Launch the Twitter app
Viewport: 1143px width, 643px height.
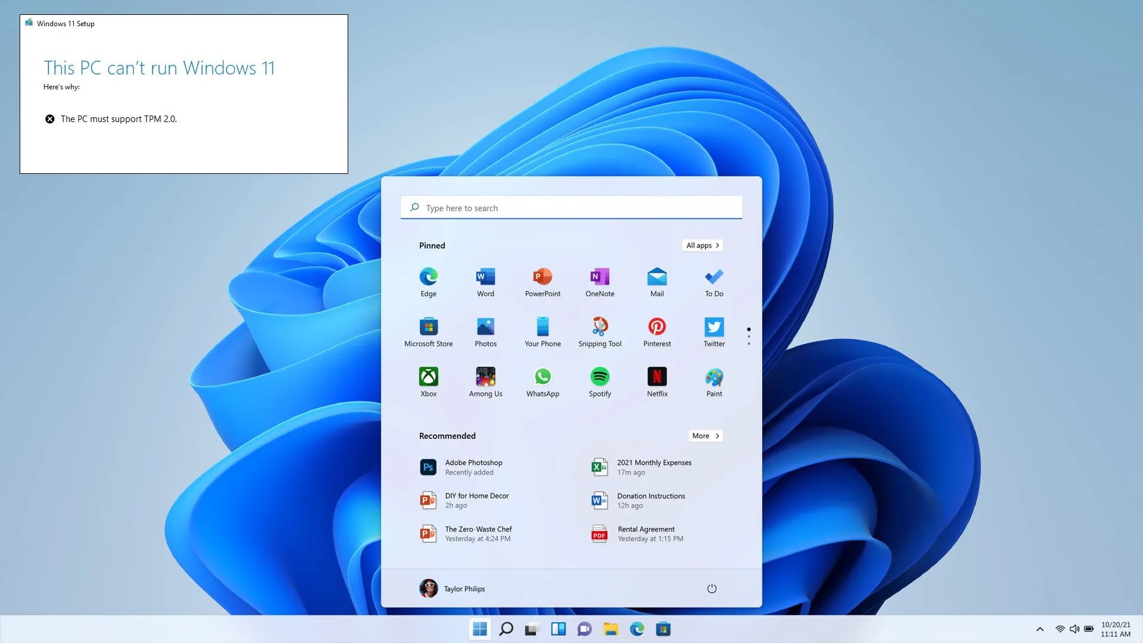(714, 332)
